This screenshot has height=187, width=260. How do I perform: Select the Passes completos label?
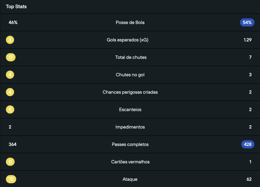[130, 145]
